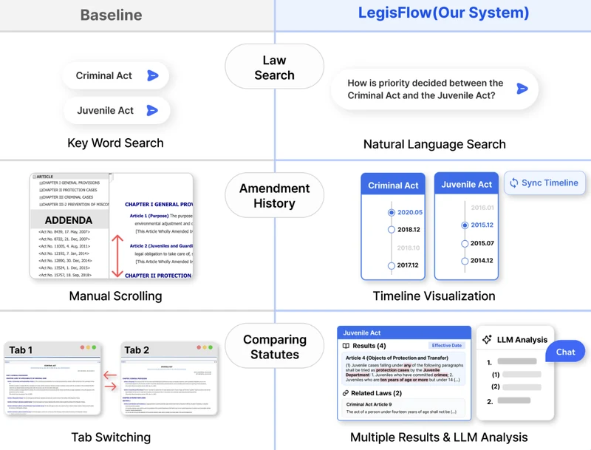This screenshot has width=591, height=450.
Task: Select the 2017.12 Criminal Act version
Action: 392,265
